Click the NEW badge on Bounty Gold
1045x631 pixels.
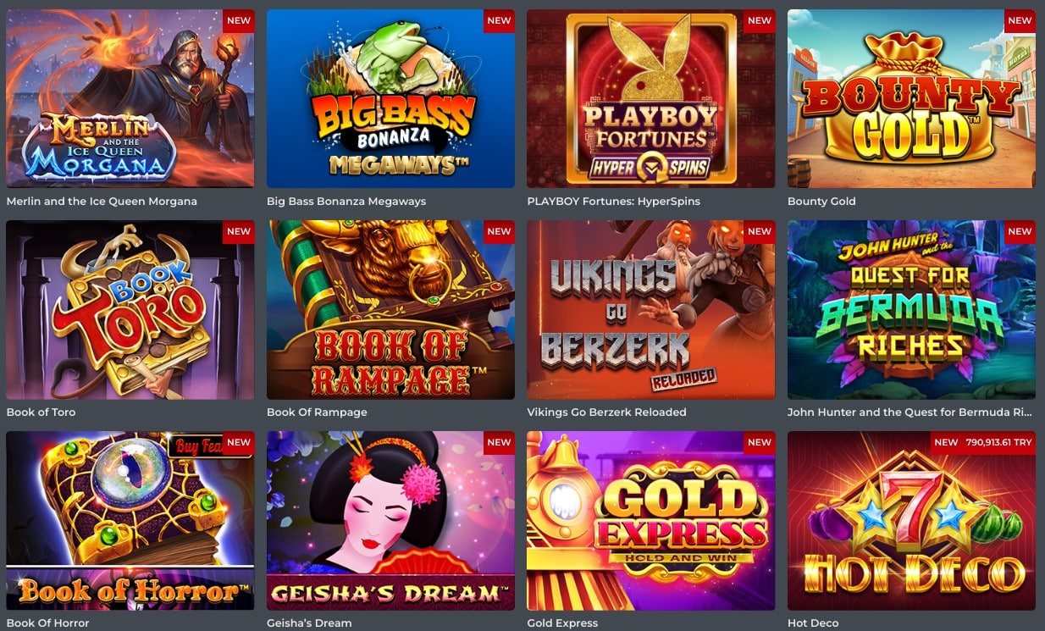(x=1020, y=20)
